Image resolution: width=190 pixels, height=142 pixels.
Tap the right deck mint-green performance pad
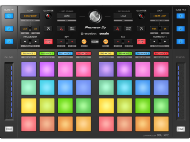click(106, 88)
